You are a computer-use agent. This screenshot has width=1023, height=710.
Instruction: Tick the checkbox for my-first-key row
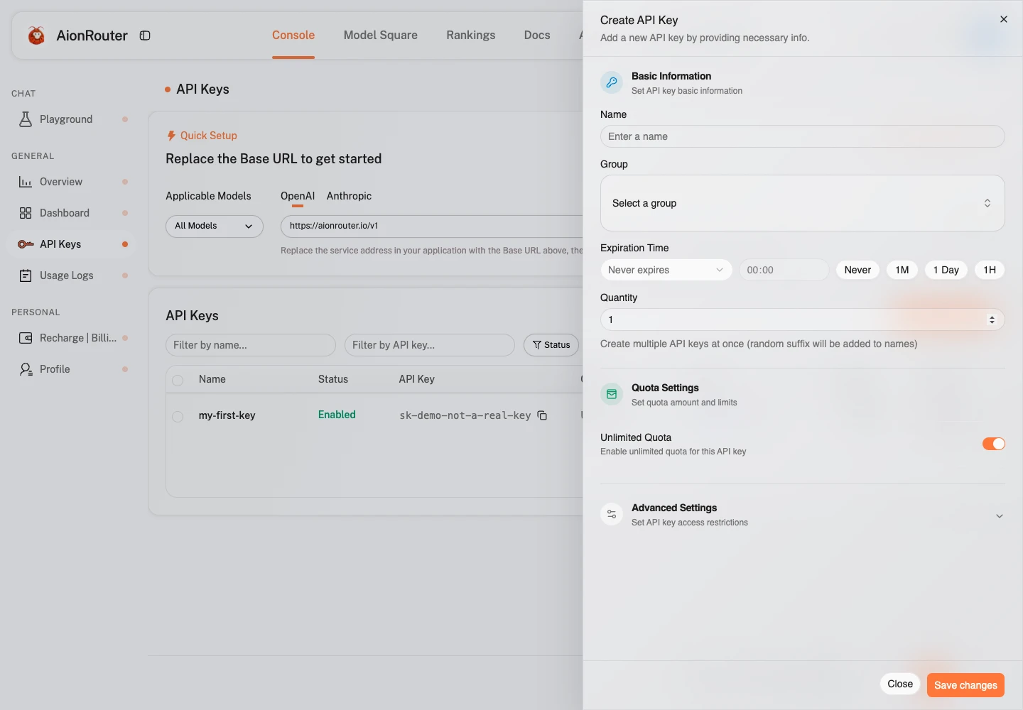178,416
